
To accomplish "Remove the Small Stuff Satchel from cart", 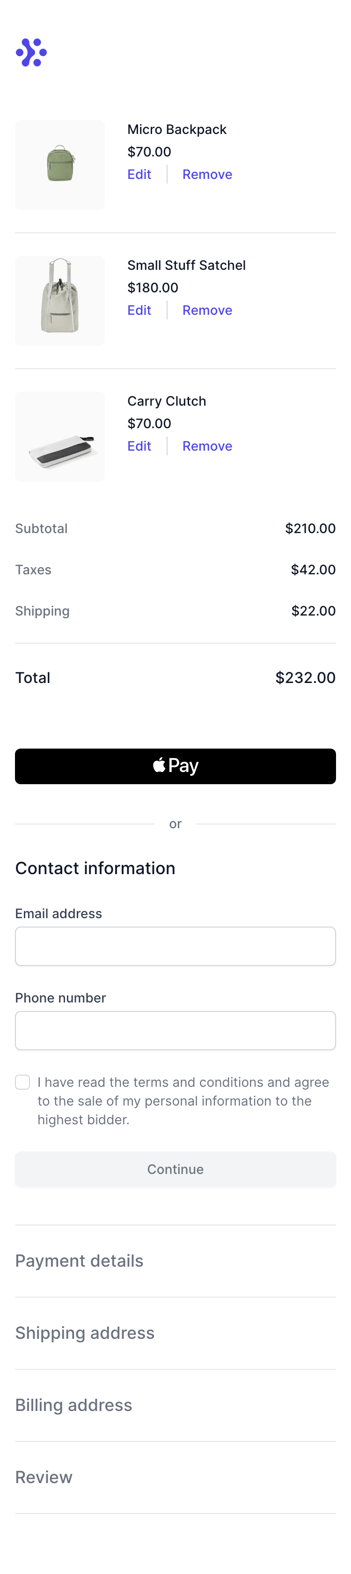I will [x=207, y=310].
